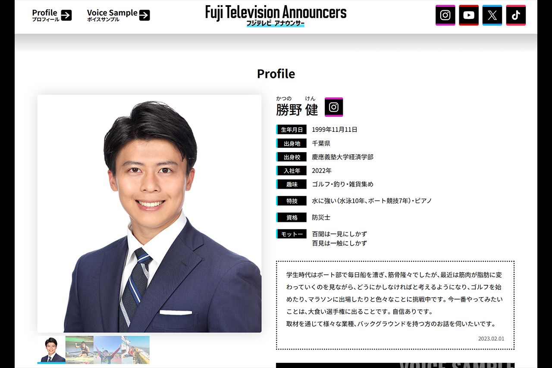Open Instagram from the header social icons
This screenshot has width=552, height=368.
pos(445,15)
